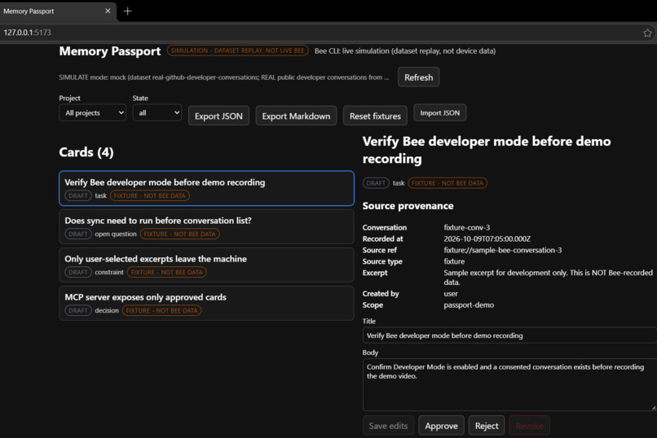Click the Sample excerpt for development text

(548, 278)
